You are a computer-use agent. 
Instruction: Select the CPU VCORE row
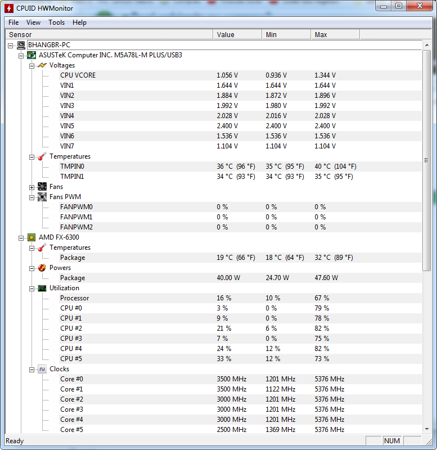241,75
